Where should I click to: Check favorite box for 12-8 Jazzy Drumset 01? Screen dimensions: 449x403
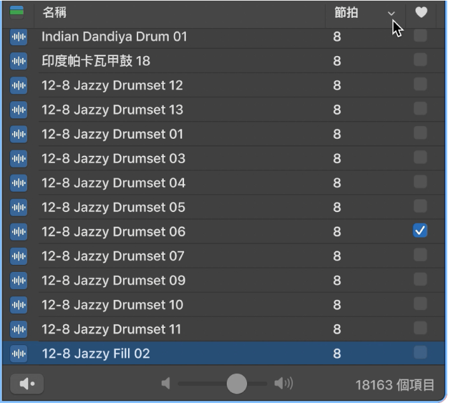tap(420, 133)
